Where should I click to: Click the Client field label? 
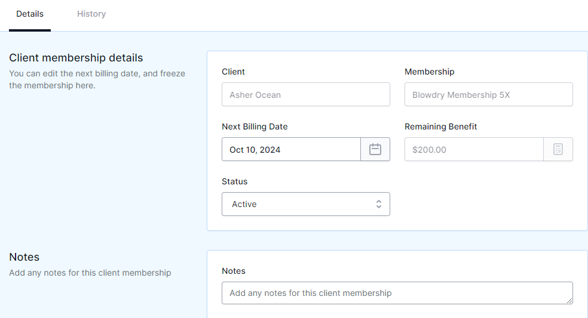(x=233, y=72)
